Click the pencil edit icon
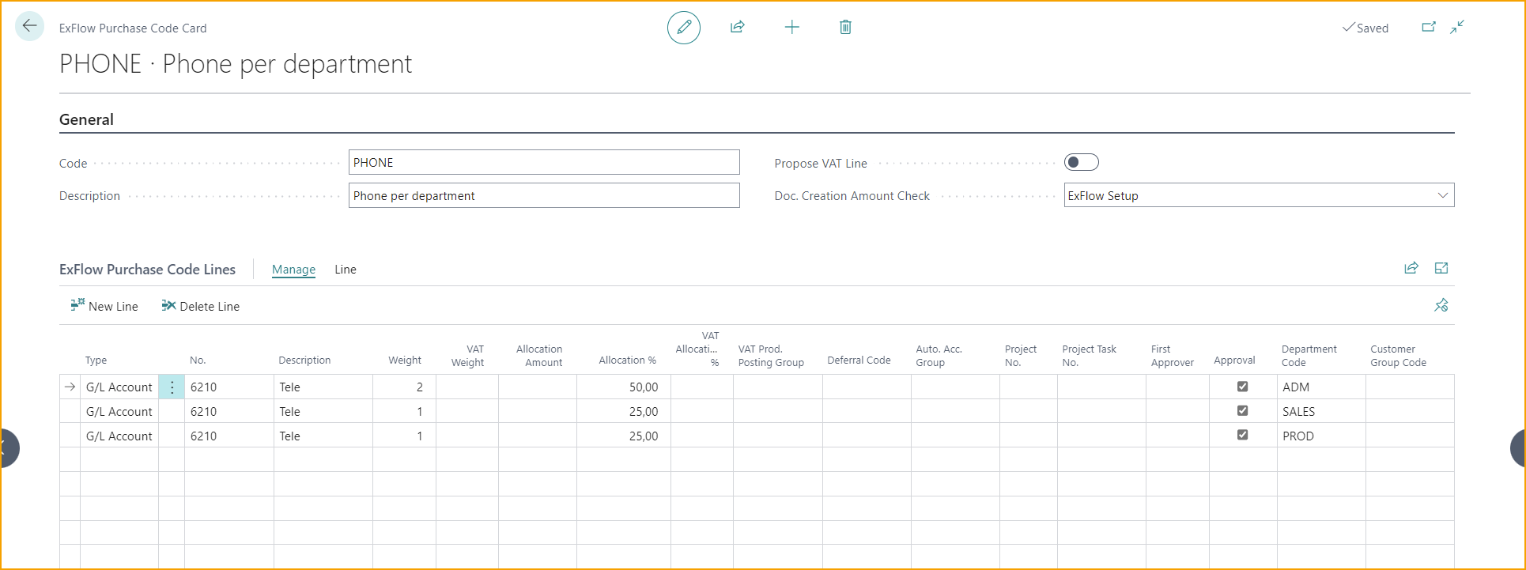Viewport: 1526px width, 570px height. point(684,28)
